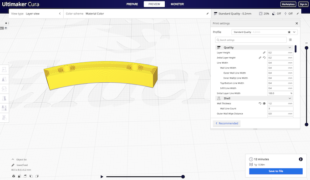Select the PREVIEW stage tab
This screenshot has width=310, height=180.
point(154,4)
